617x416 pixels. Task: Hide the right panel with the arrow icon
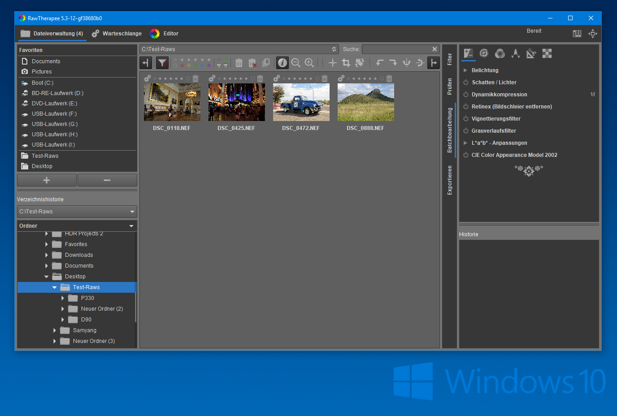click(x=434, y=63)
